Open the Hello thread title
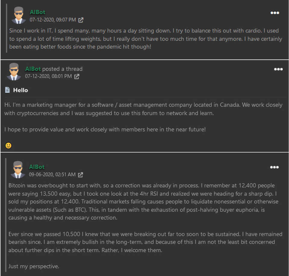The width and height of the screenshot is (289, 276). 20,90
